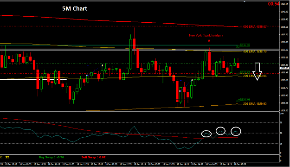
Task: Click the 75 level on oscillator scale
Action: pos(281,122)
